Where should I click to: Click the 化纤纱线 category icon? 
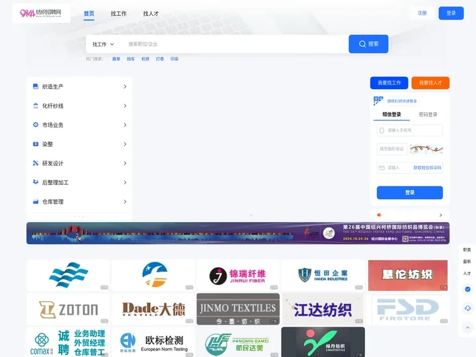pos(36,106)
